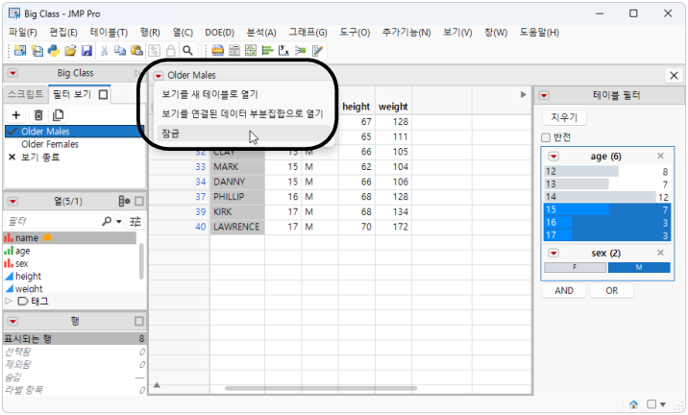Duplicate filter view with copy icon
The image size is (688, 415).
coord(58,115)
